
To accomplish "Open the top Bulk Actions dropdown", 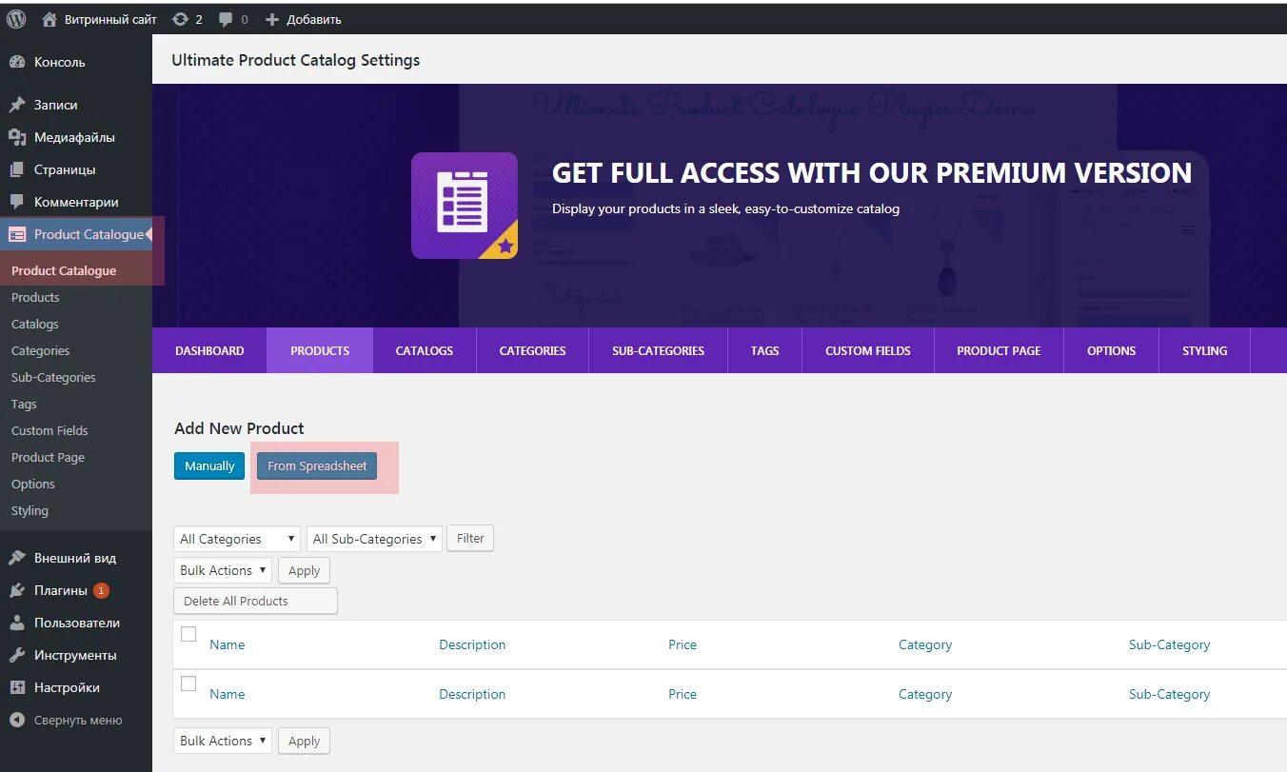I will pyautogui.click(x=223, y=570).
